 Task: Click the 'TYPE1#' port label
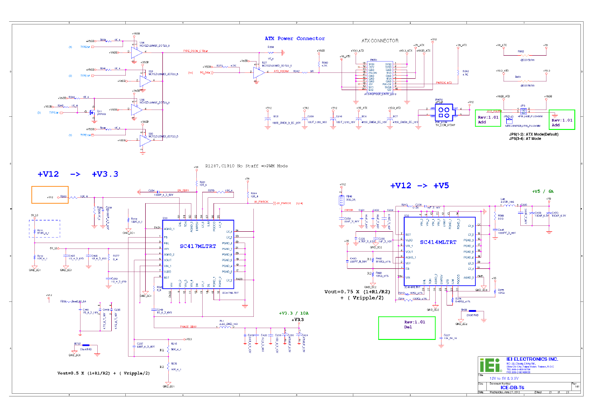point(85,76)
